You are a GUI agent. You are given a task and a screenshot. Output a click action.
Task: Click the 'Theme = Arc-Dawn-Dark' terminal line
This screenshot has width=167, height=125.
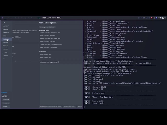tap(98, 97)
